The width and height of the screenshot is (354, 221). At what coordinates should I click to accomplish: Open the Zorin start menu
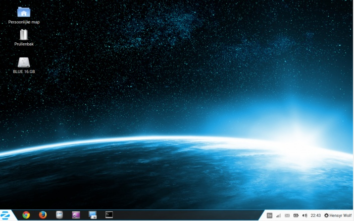(x=5, y=215)
